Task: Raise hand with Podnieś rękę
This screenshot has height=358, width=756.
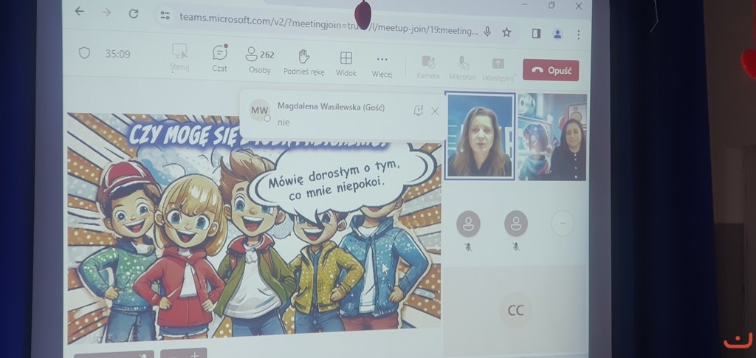Action: tap(303, 63)
